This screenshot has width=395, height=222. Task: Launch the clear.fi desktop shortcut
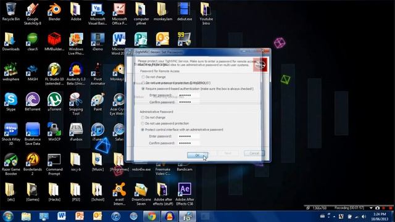(33, 42)
